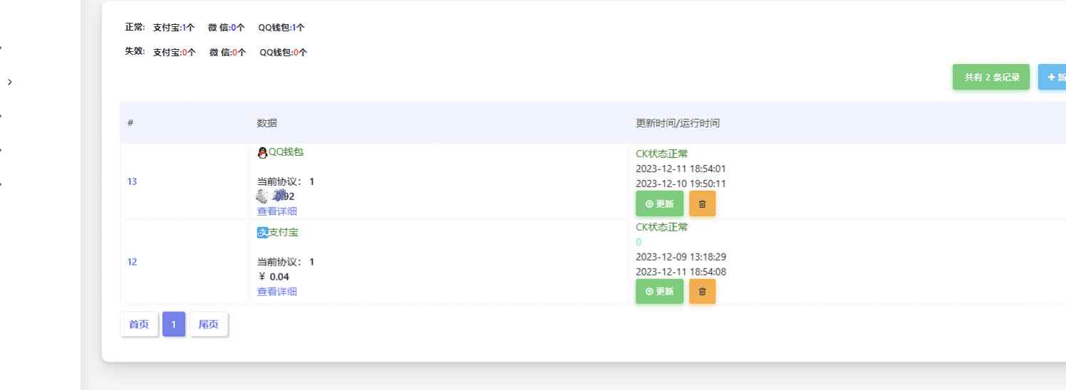
Task: Click CK状态正常 status in 支付宝 row
Action: (x=662, y=227)
